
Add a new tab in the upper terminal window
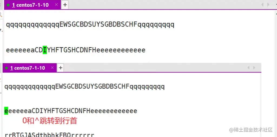click(65, 5)
